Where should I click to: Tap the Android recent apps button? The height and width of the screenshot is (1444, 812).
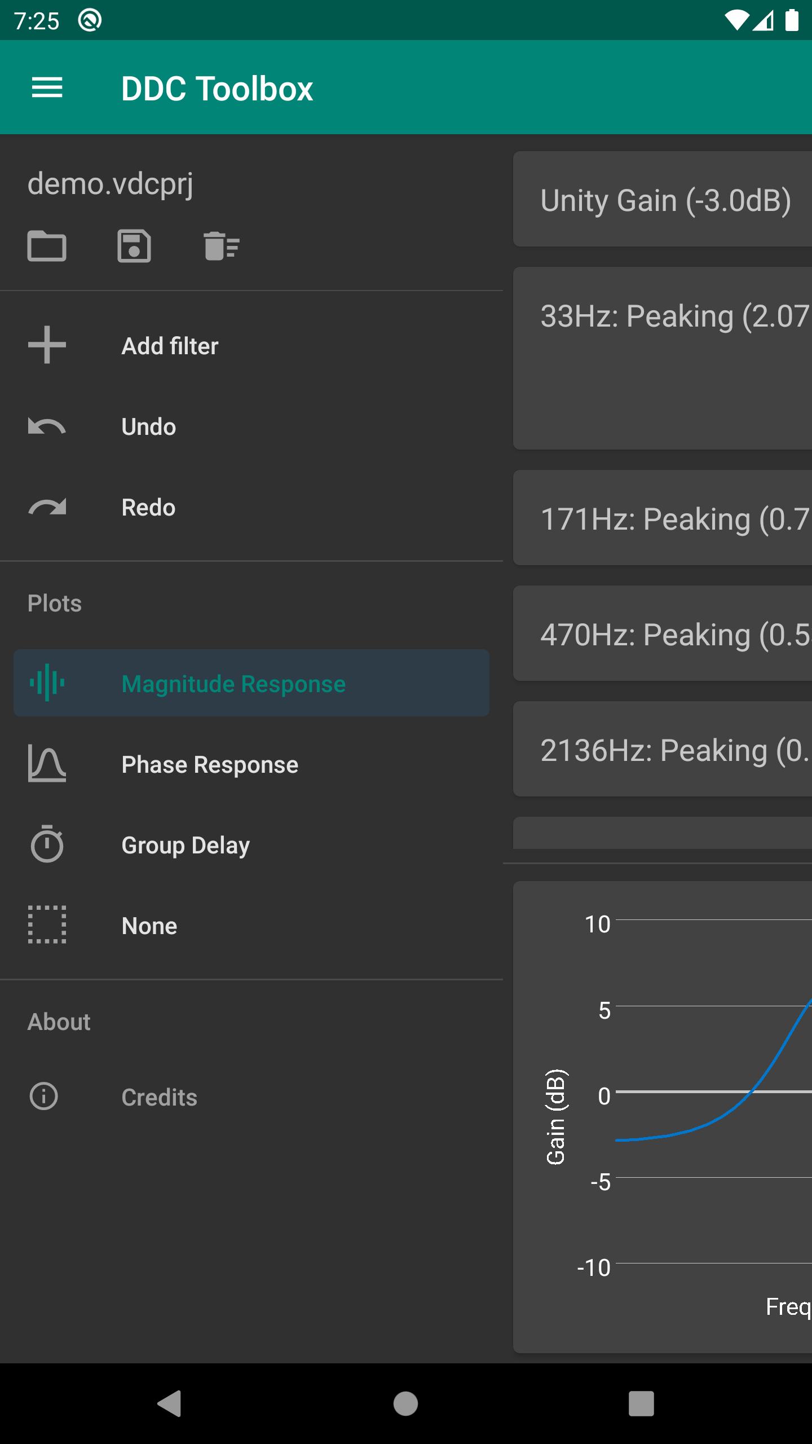[x=641, y=1403]
